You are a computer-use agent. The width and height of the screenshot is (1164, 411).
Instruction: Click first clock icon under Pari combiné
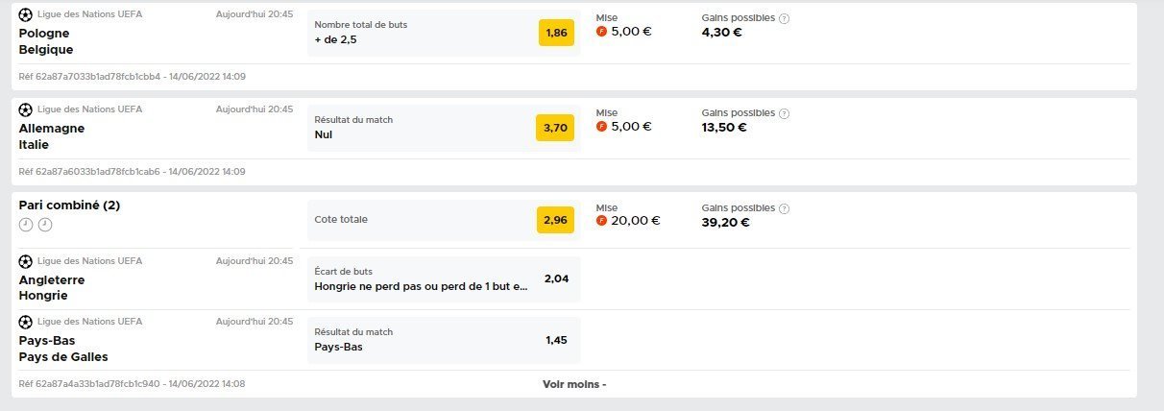tap(26, 225)
